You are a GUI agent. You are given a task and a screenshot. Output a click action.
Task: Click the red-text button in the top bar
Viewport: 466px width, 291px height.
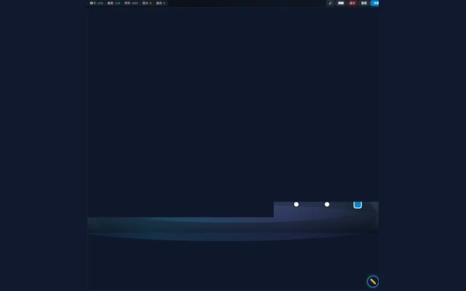352,3
